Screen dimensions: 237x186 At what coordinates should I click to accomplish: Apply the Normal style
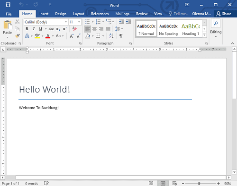point(146,29)
